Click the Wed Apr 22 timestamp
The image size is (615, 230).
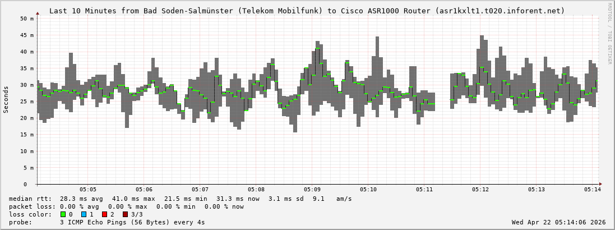[558, 222]
